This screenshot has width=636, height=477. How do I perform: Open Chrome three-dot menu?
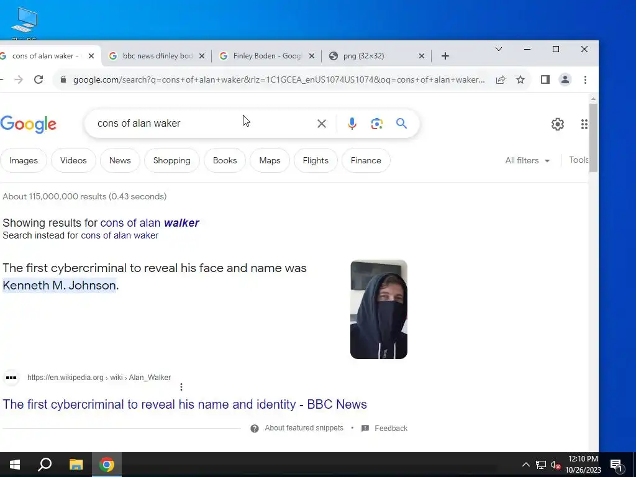tap(585, 79)
